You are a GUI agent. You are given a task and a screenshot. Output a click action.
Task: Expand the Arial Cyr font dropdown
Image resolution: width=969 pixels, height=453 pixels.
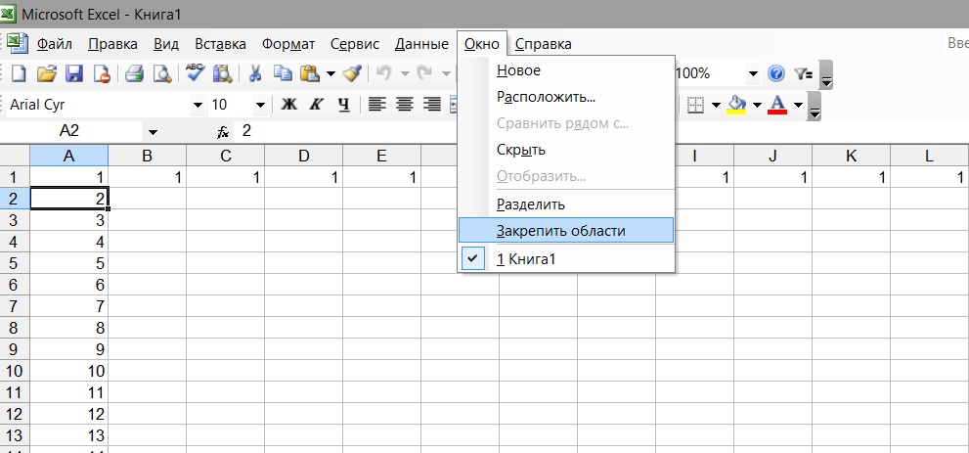tap(198, 105)
